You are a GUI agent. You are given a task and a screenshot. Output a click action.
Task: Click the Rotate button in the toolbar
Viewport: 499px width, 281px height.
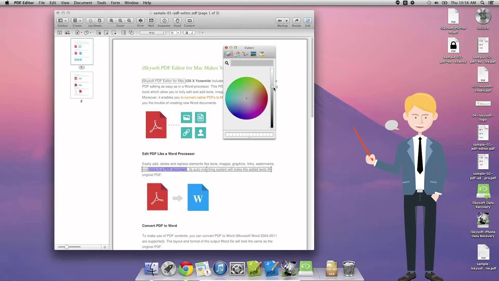(x=296, y=20)
